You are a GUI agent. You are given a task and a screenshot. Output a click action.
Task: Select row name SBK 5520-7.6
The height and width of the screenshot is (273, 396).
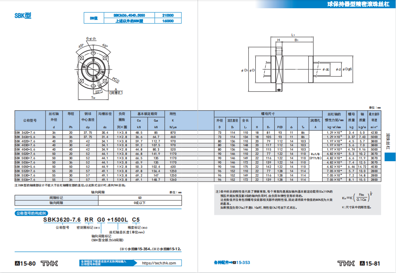click(x=25, y=171)
